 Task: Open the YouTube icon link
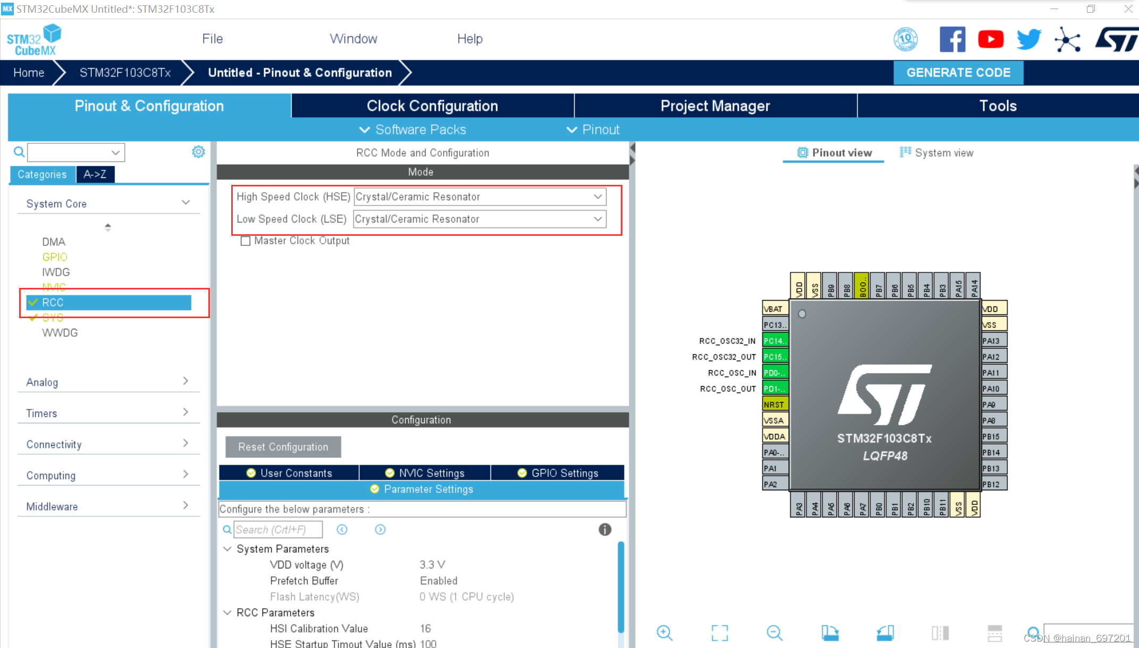coord(991,39)
